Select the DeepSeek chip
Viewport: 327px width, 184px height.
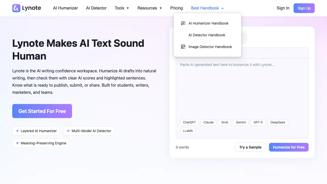click(278, 122)
